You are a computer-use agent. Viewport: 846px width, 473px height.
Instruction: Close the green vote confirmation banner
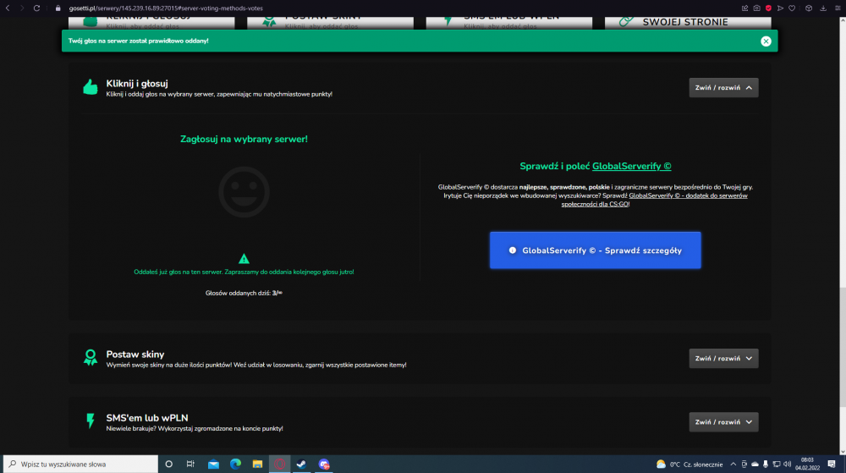point(766,41)
